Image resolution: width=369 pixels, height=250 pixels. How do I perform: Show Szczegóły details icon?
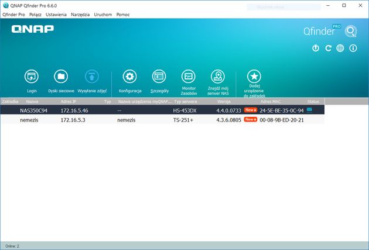click(159, 77)
